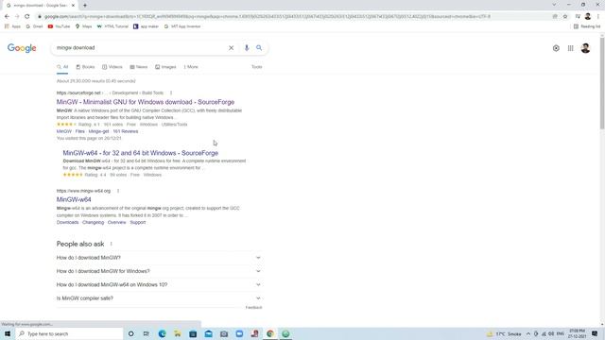Viewport: 605px width, 340px height.
Task: Switch to News results tab
Action: tap(139, 67)
